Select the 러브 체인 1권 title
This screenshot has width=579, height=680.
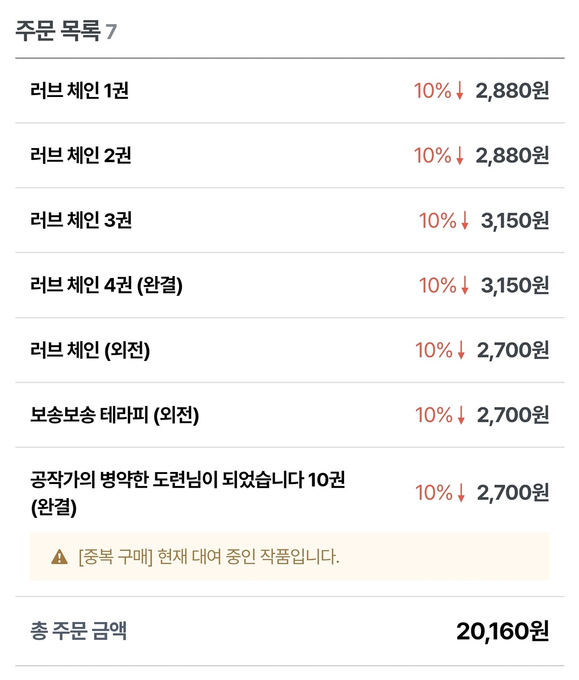coord(80,91)
